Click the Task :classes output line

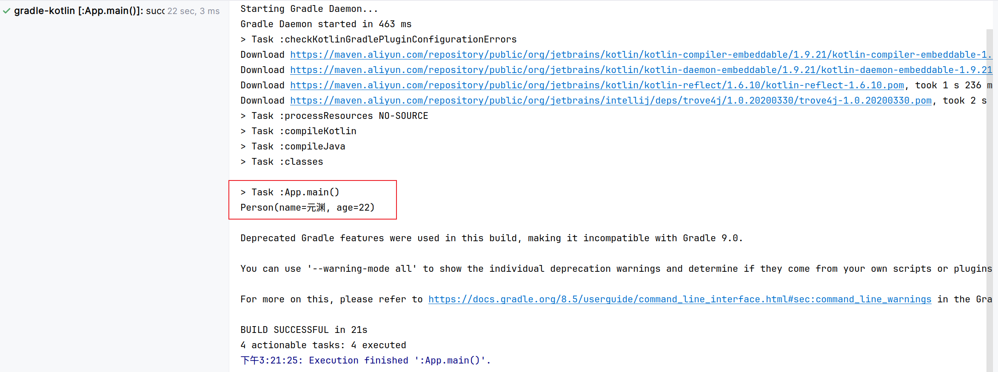(x=282, y=162)
